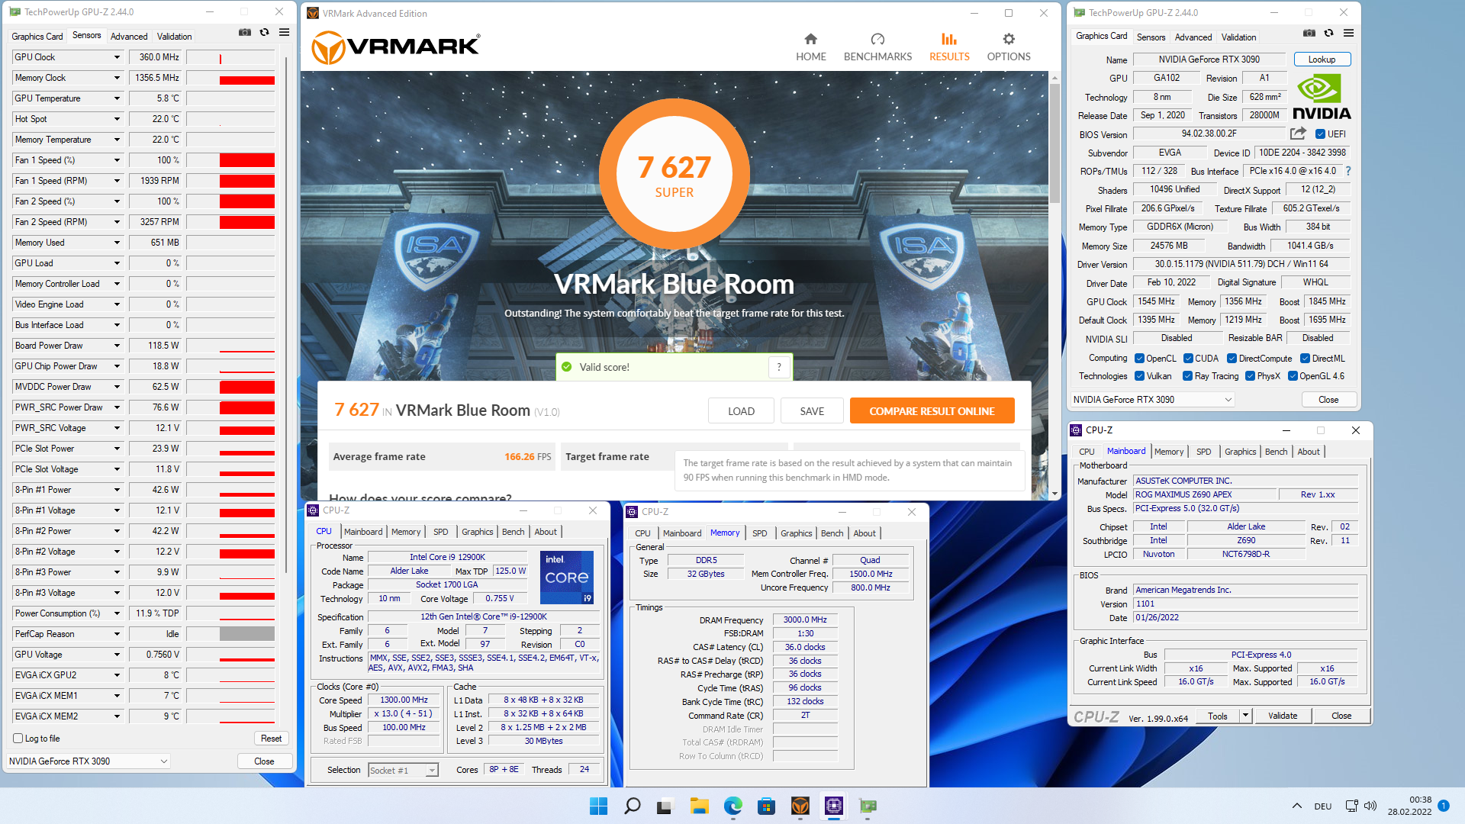
Task: Click Validate button in CPU-Z
Action: [1283, 716]
